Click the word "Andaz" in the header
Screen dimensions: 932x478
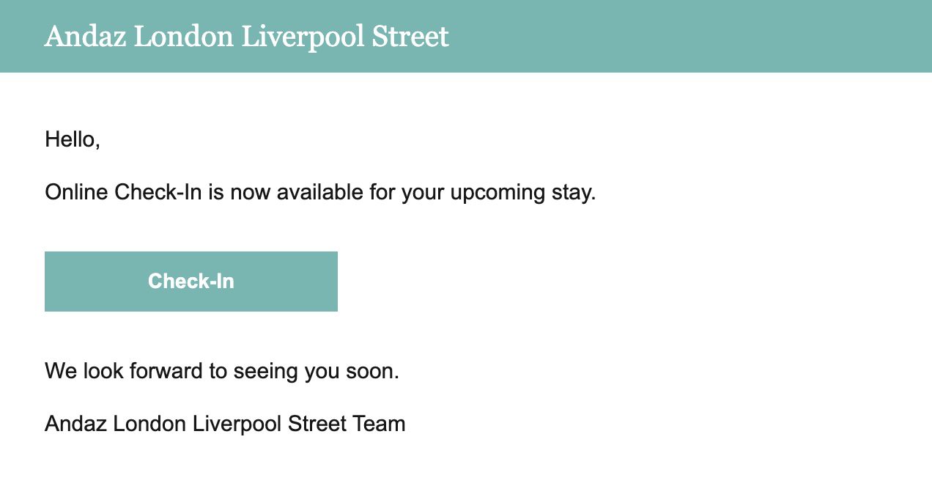click(x=85, y=37)
